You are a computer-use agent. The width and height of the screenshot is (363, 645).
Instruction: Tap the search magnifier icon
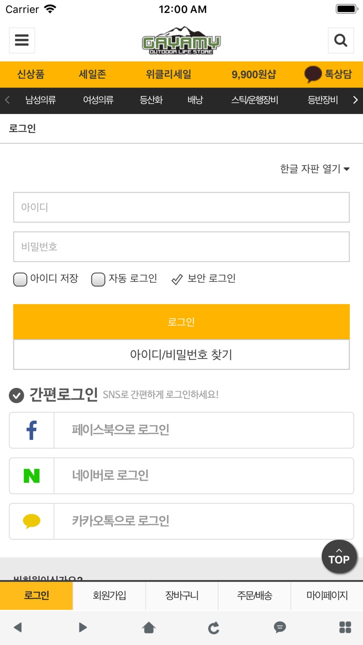[340, 40]
